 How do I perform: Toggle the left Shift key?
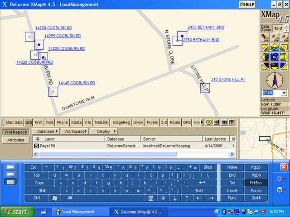tap(43, 191)
